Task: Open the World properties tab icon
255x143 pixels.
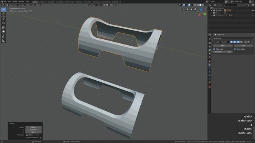Action: pos(210,57)
